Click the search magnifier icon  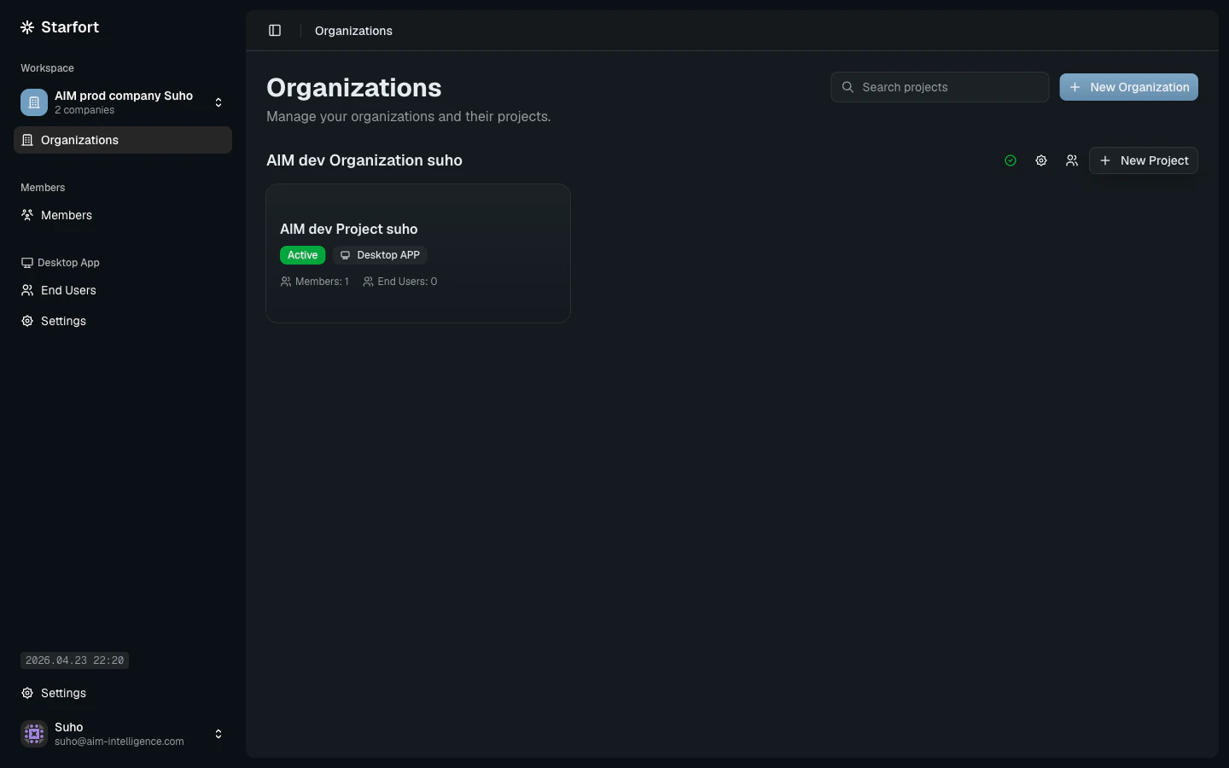point(847,87)
